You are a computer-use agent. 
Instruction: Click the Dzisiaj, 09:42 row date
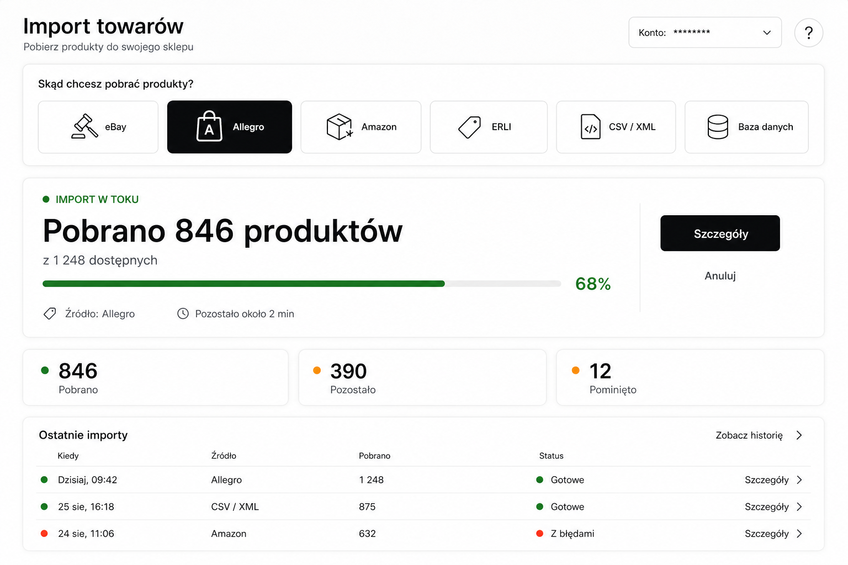coord(87,480)
